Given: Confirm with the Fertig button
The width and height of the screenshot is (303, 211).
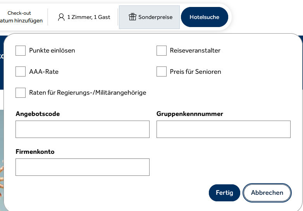Looking at the screenshot, I should click(x=224, y=193).
